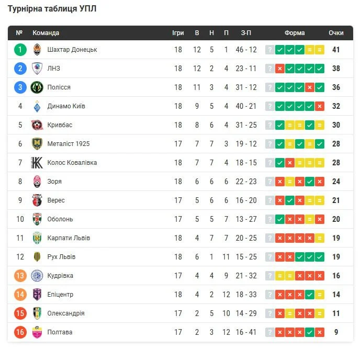This screenshot has width=361, height=349.
Task: Click the Kryvbas club crest
Action: (37, 125)
